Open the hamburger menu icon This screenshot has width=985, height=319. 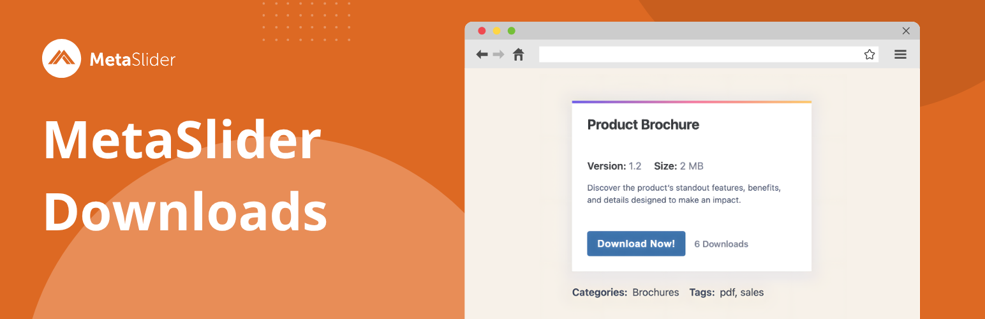pos(900,55)
